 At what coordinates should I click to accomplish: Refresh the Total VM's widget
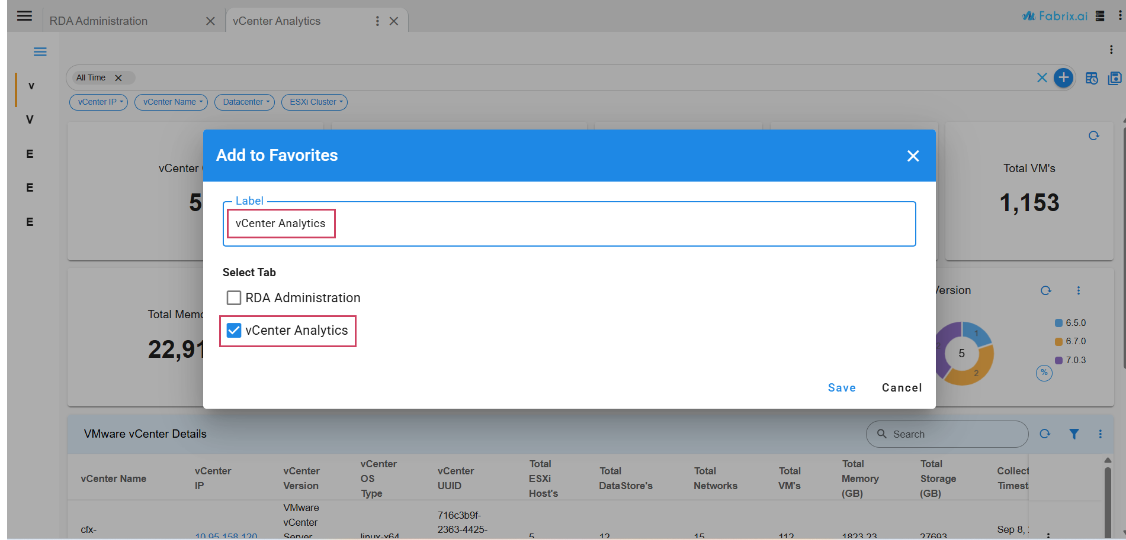coord(1093,135)
